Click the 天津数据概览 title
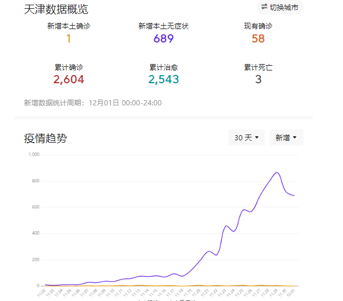 coord(56,9)
